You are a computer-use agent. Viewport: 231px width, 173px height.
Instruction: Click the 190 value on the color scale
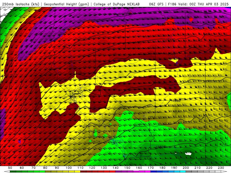(x=174, y=168)
